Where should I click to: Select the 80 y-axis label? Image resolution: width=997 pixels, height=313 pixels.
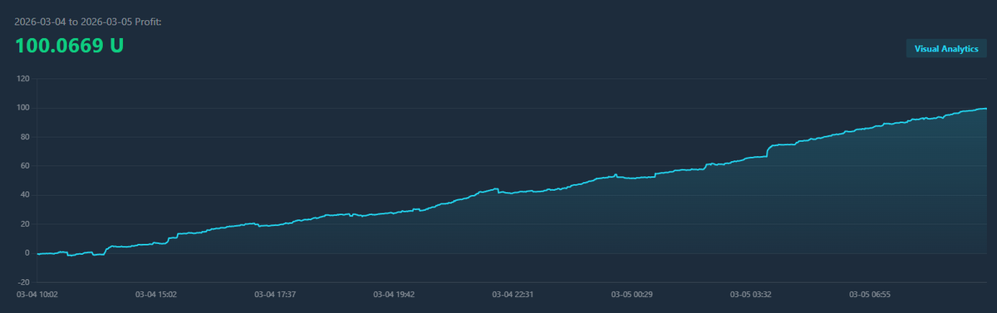25,137
